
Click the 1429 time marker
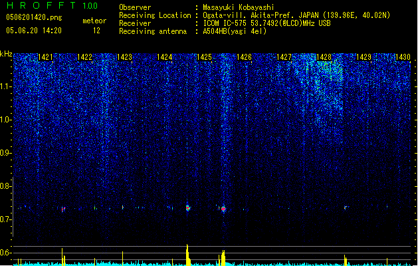364,57
